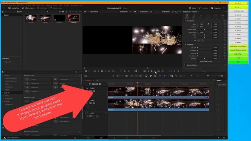Switch Media Pool to list view
The width and height of the screenshot is (251, 141).
point(67,12)
